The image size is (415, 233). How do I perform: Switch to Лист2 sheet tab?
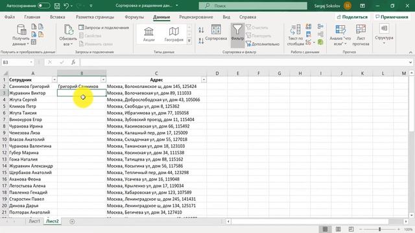point(52,221)
